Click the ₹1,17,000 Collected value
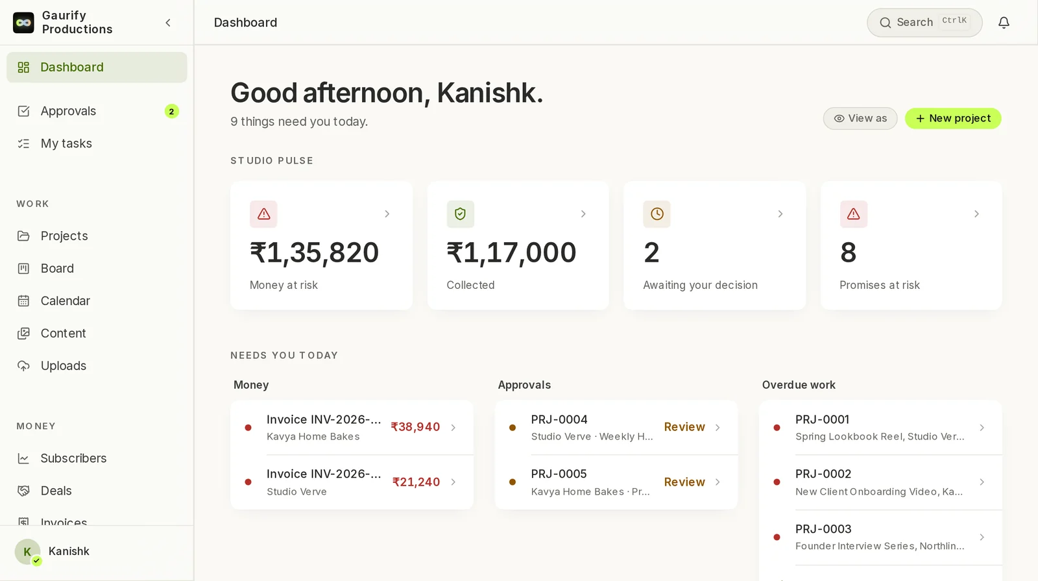 point(511,253)
